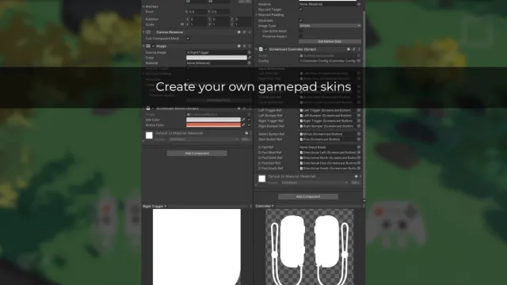
Task: Open D-Pad Ref object picker
Action: coord(359,147)
